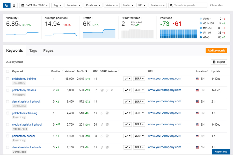Viewport: 233px width, 155px height.
Task: Open the Pages tab
Action: click(x=48, y=51)
